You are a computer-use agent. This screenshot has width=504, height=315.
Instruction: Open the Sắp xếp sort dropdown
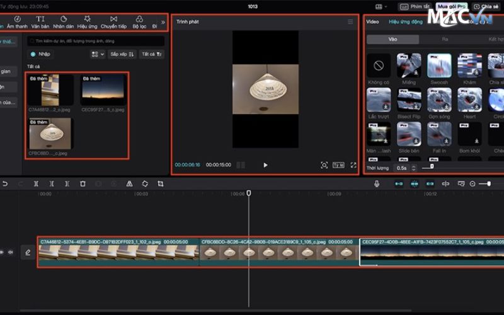click(x=122, y=54)
